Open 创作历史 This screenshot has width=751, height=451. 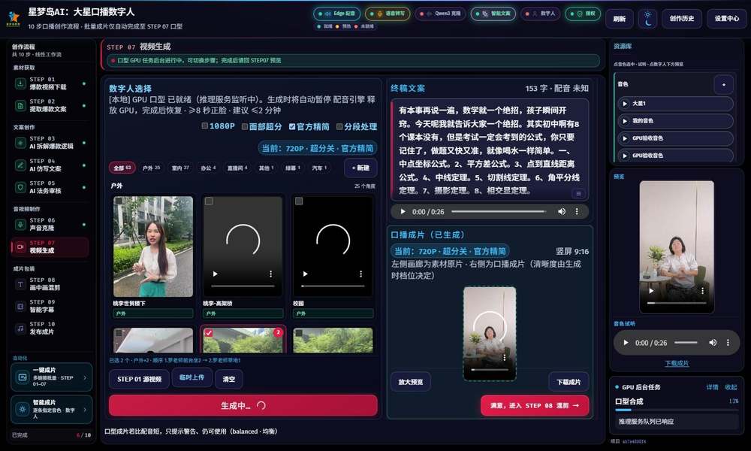click(x=682, y=19)
